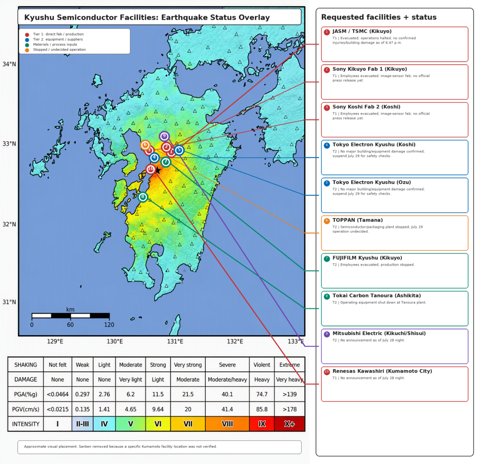Click red map marker 10 for Renesas Kawashiri
Image resolution: width=479 pixels, height=464 pixels.
click(151, 169)
